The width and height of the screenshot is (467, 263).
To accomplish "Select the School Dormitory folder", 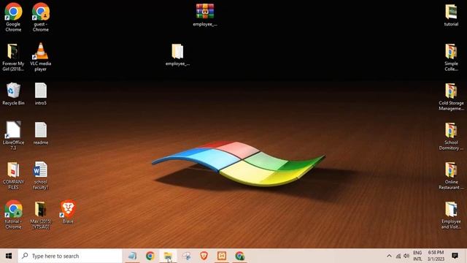I will coord(451,137).
